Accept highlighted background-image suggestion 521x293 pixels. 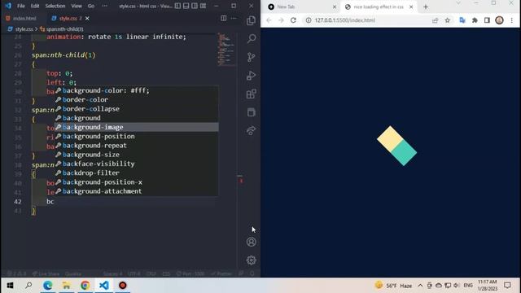(137, 127)
